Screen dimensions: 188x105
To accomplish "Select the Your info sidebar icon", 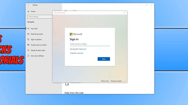I will tap(28, 29).
